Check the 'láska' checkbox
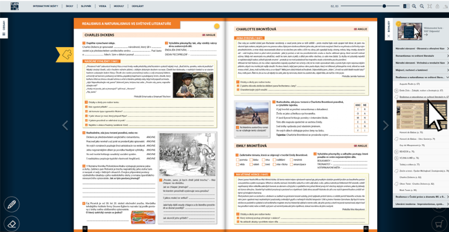The width and height of the screenshot is (449, 232). coord(251,160)
